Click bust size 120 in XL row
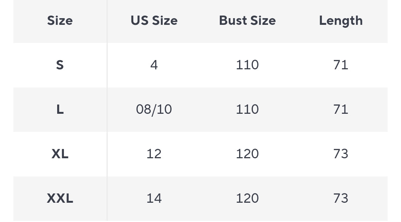The width and height of the screenshot is (401, 222). pyautogui.click(x=247, y=154)
